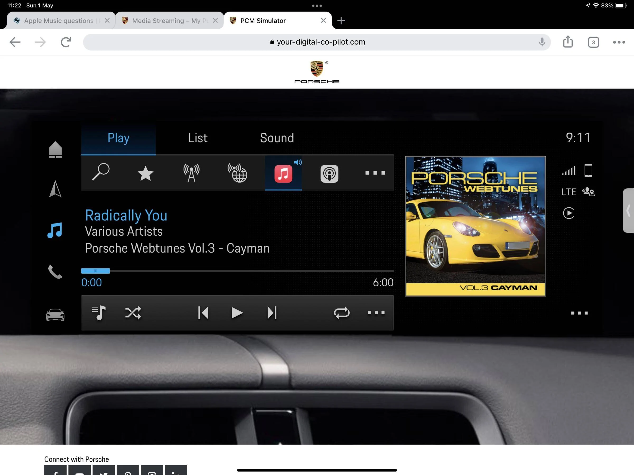Click the private mode location user icon
Screen dimensions: 634x475
coord(588,192)
